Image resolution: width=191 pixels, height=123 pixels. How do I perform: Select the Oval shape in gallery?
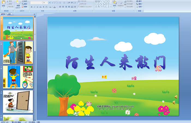[x=108, y=1]
